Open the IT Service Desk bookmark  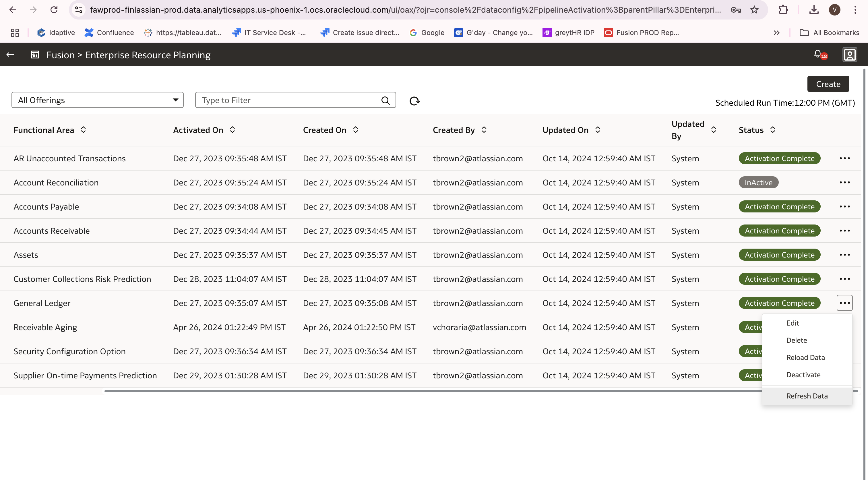(x=269, y=33)
